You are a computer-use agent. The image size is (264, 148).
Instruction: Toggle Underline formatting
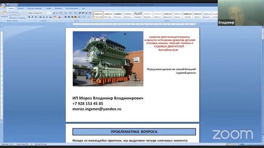pos(35,17)
